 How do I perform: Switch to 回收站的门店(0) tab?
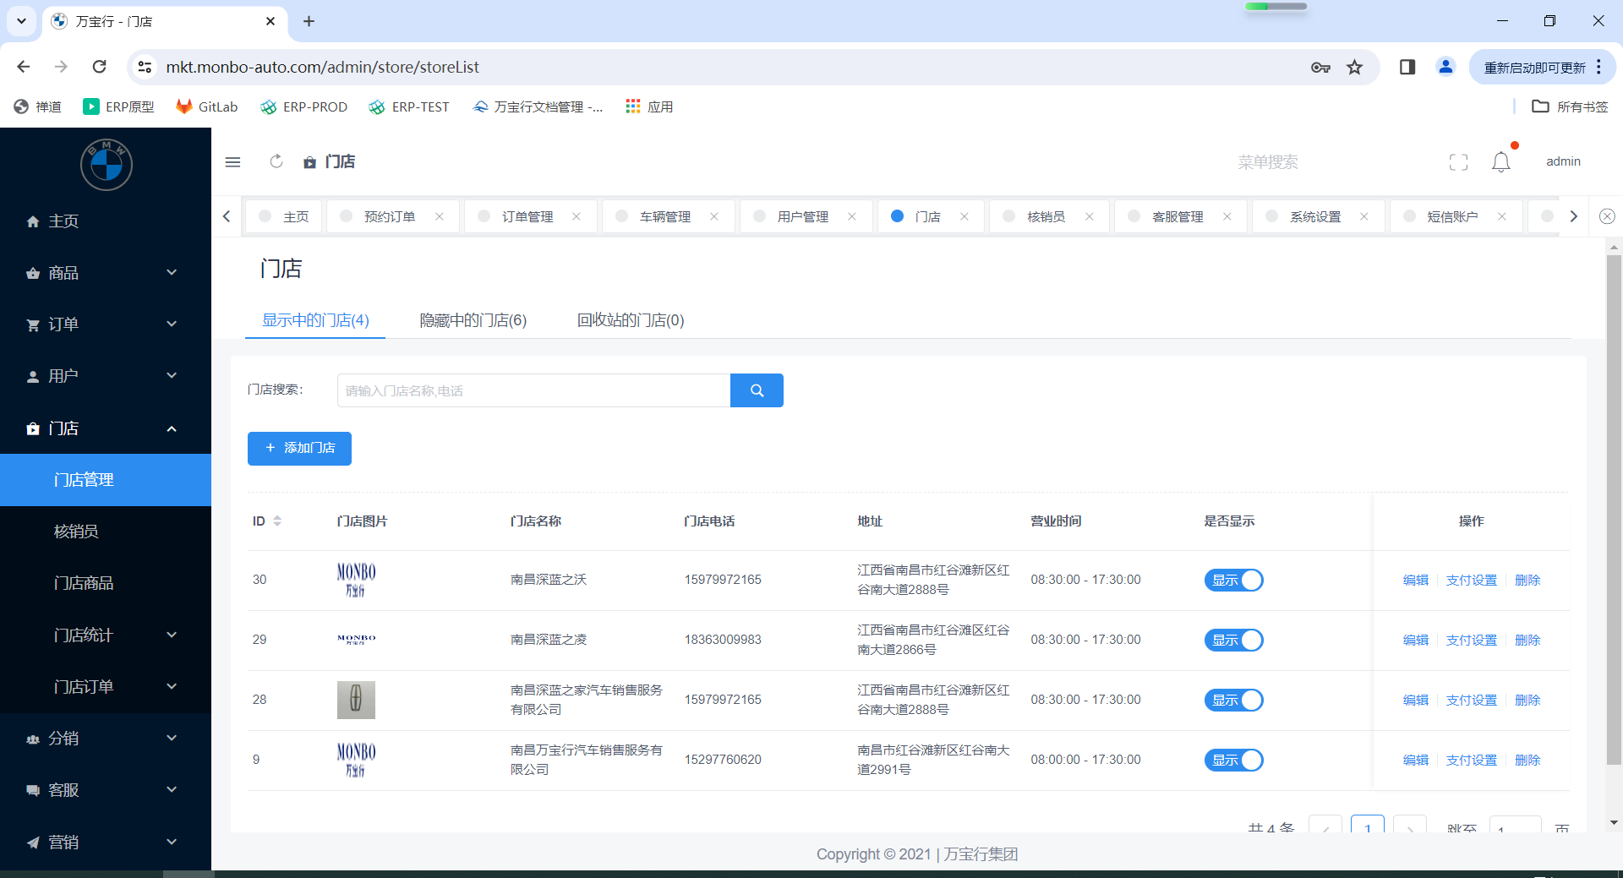pyautogui.click(x=631, y=320)
